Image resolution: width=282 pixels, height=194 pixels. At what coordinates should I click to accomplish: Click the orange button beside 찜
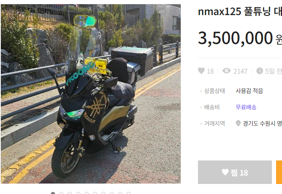pos(279,172)
